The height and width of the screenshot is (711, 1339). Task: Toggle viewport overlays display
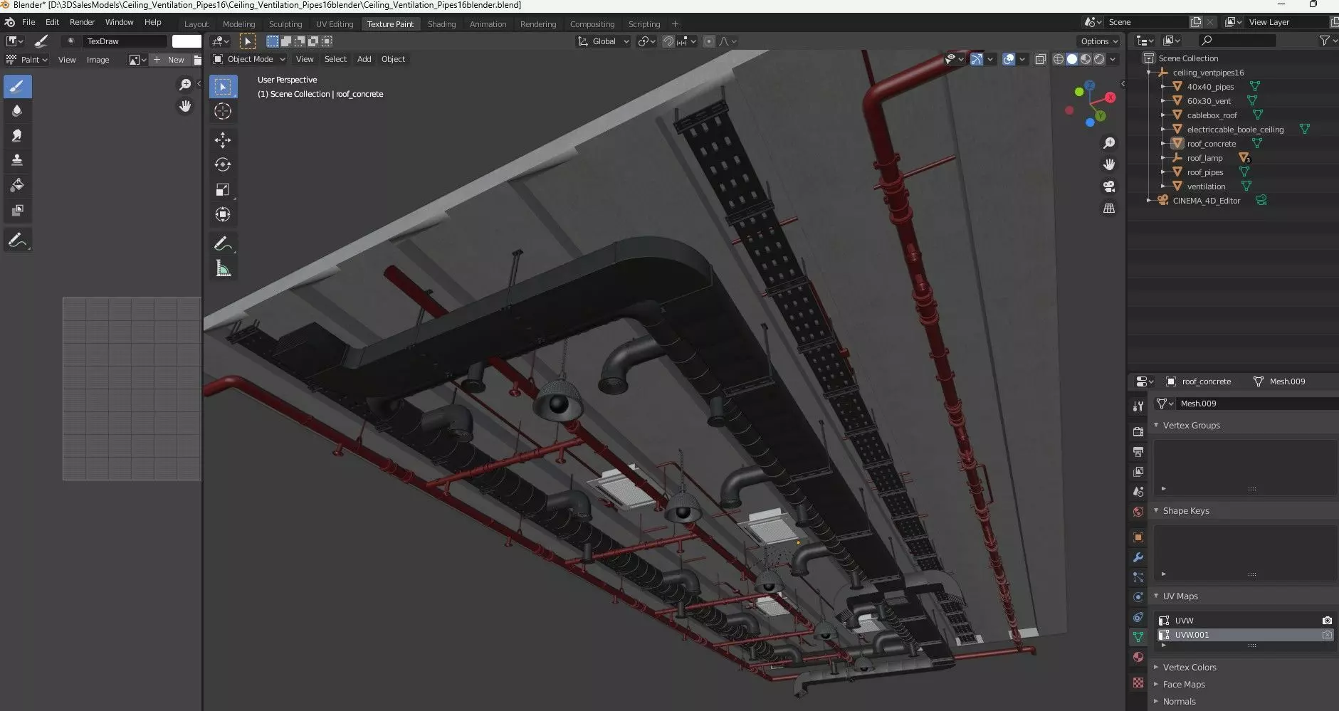(x=1009, y=59)
